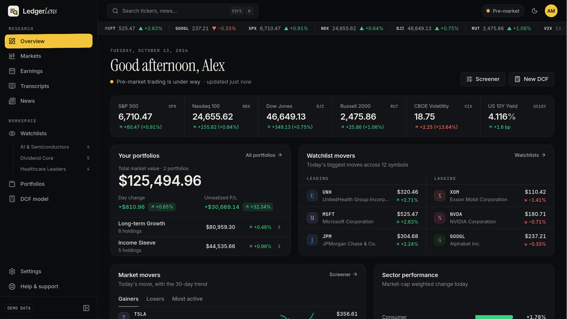Switch to the Gainers tab
The height and width of the screenshot is (319, 567).
pos(128,299)
